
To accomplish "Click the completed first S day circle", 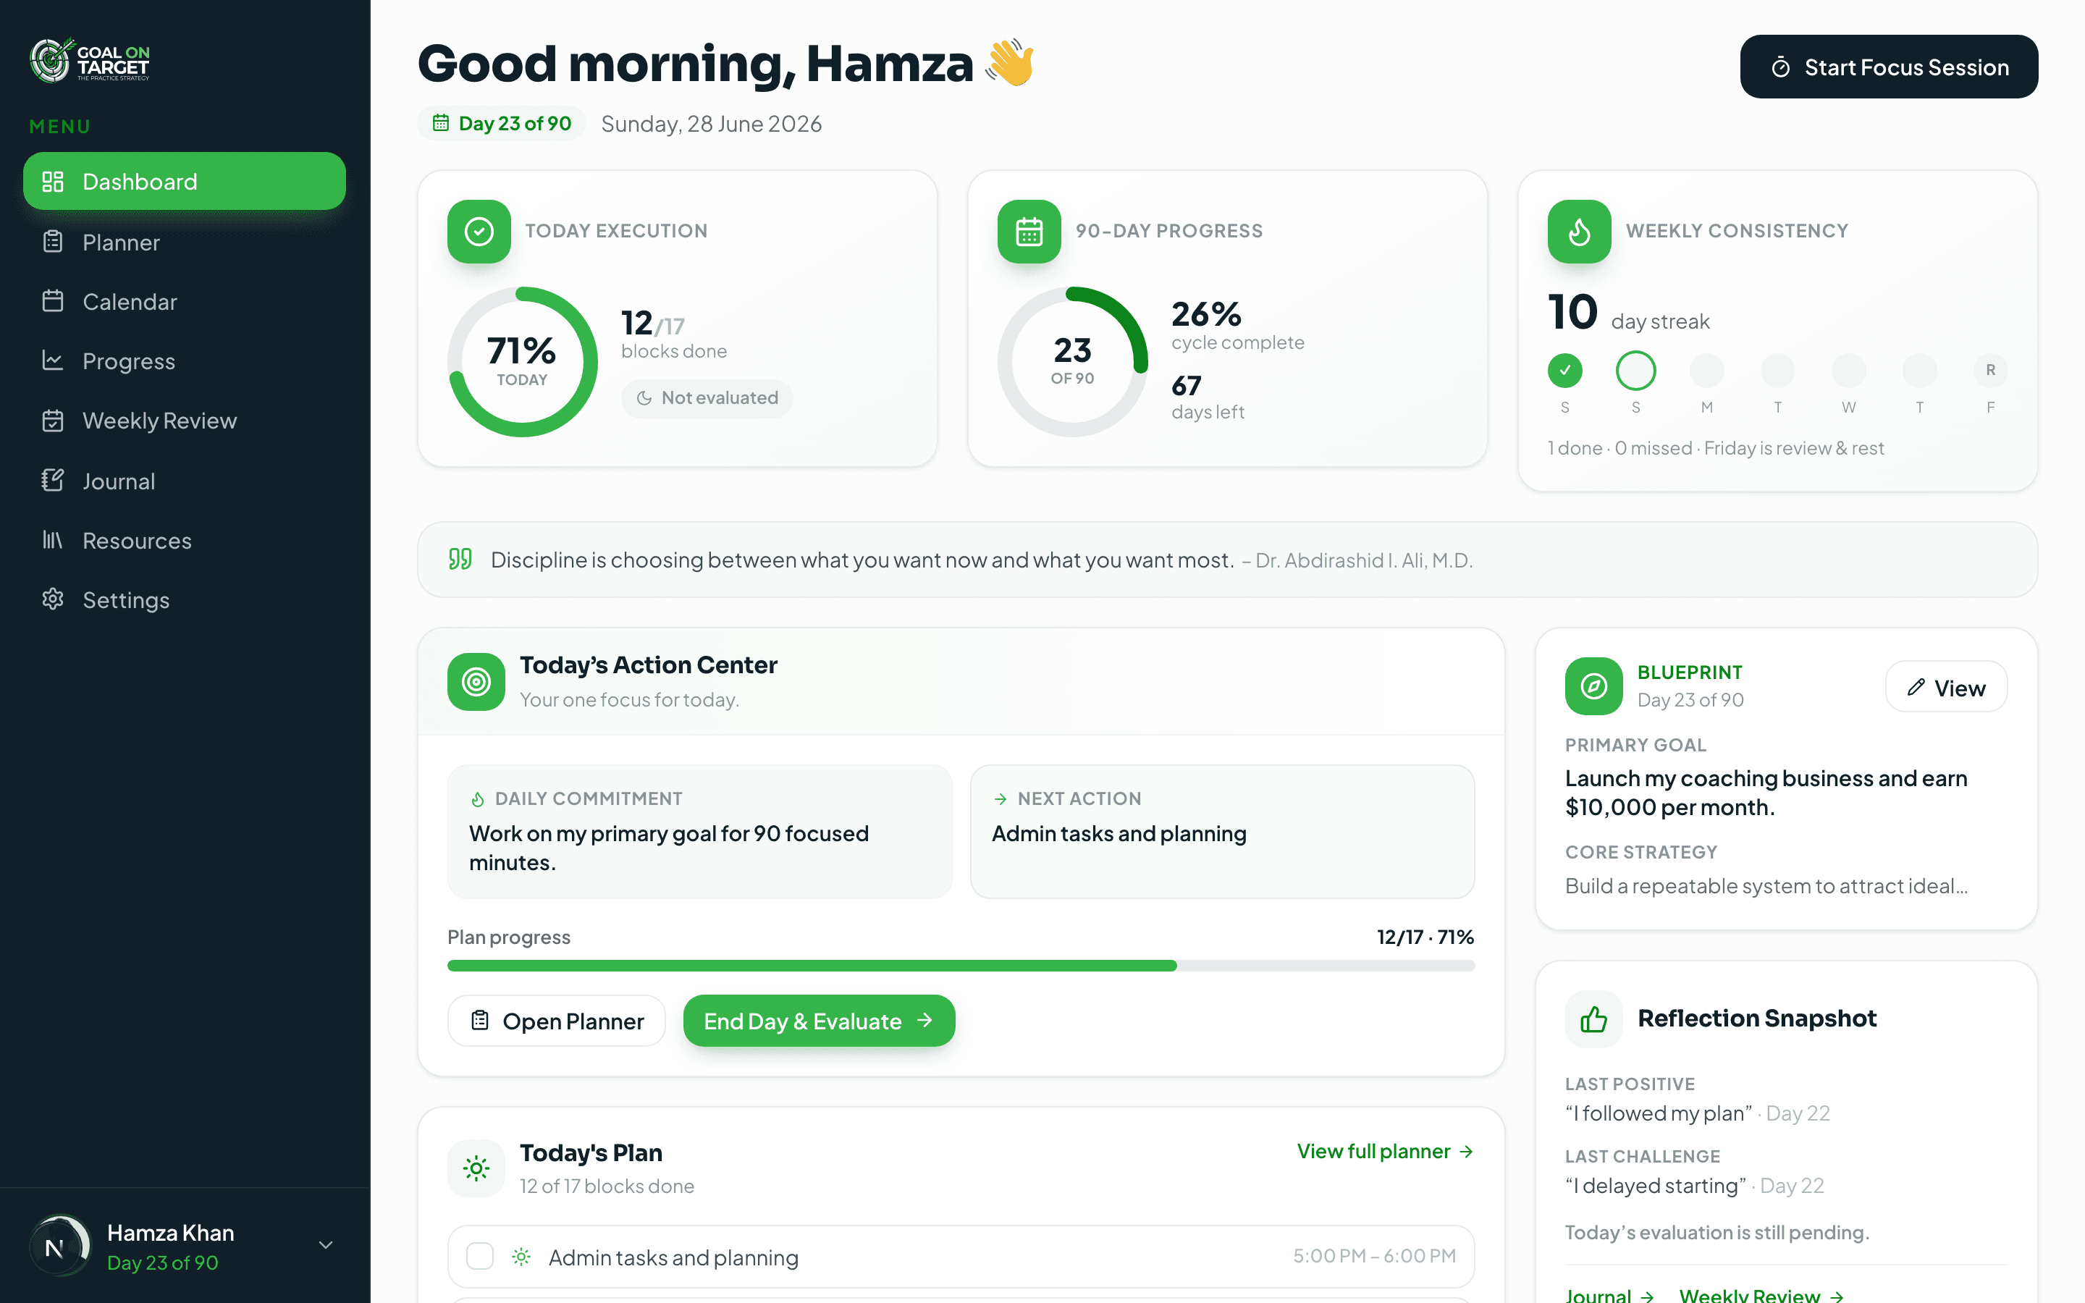I will (x=1564, y=371).
